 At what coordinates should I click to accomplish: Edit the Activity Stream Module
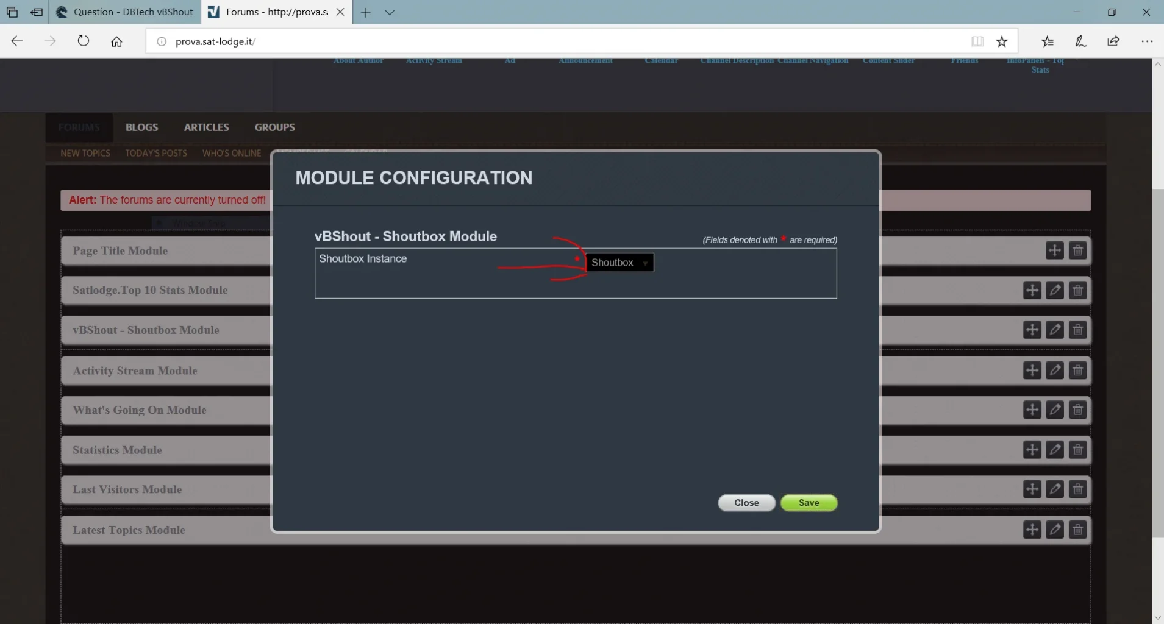tap(1054, 370)
